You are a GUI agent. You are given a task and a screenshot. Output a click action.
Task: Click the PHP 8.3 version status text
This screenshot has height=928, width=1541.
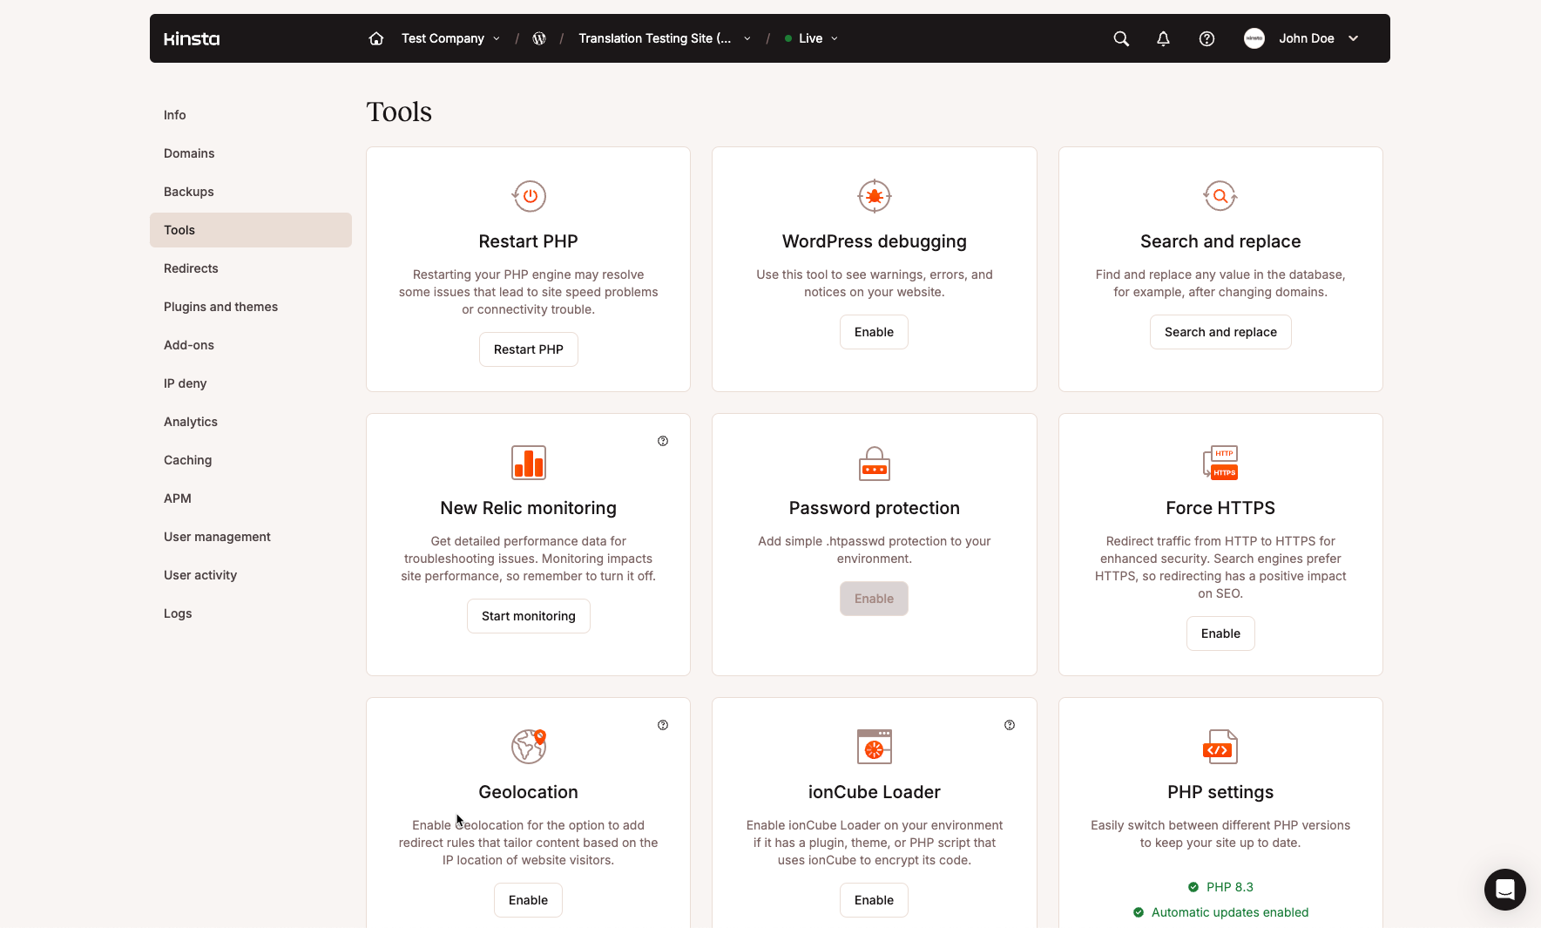pyautogui.click(x=1229, y=887)
